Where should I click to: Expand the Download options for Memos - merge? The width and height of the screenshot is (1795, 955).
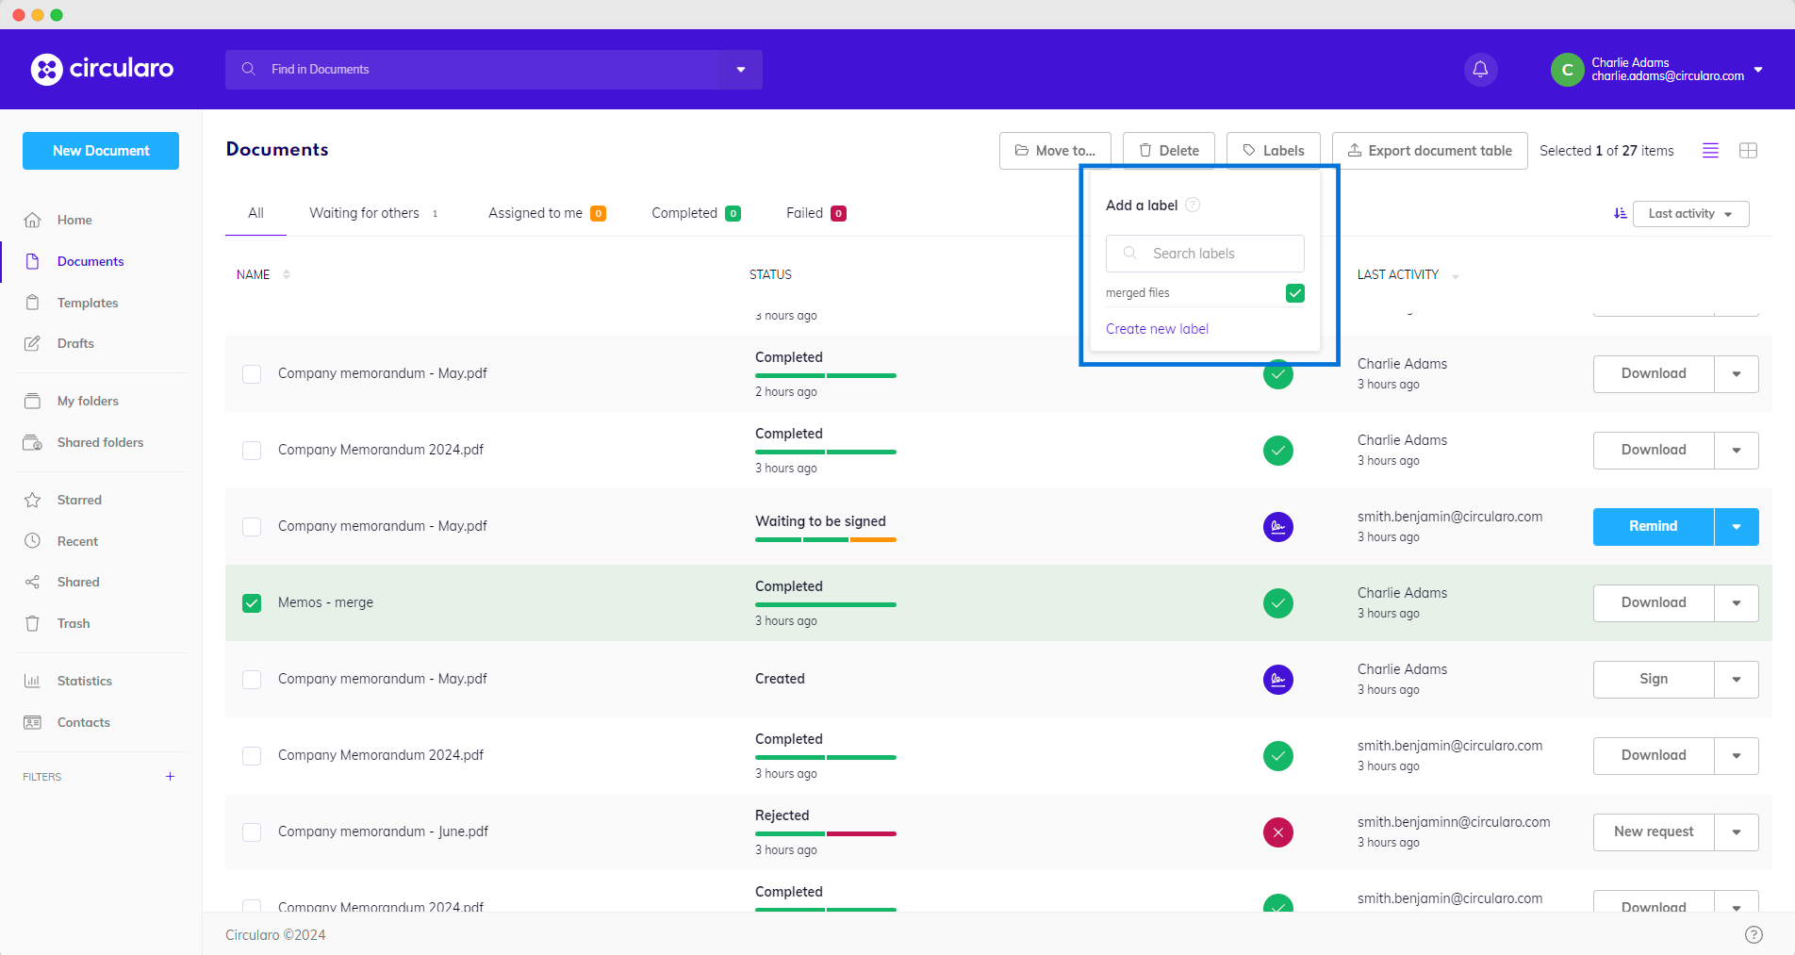(1737, 603)
